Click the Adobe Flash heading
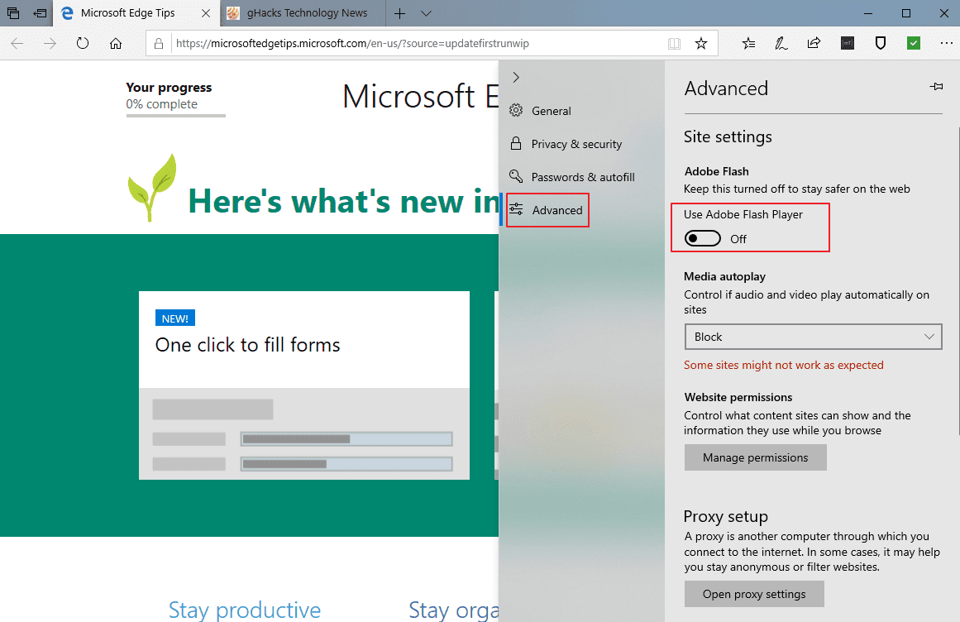Viewport: 960px width, 622px height. (716, 171)
